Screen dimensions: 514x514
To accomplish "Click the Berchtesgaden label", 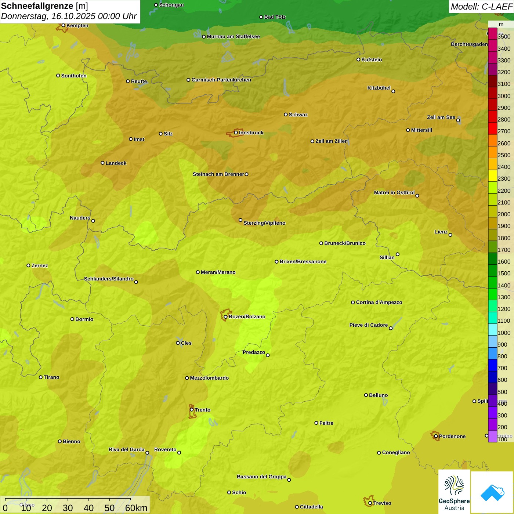I will (469, 44).
